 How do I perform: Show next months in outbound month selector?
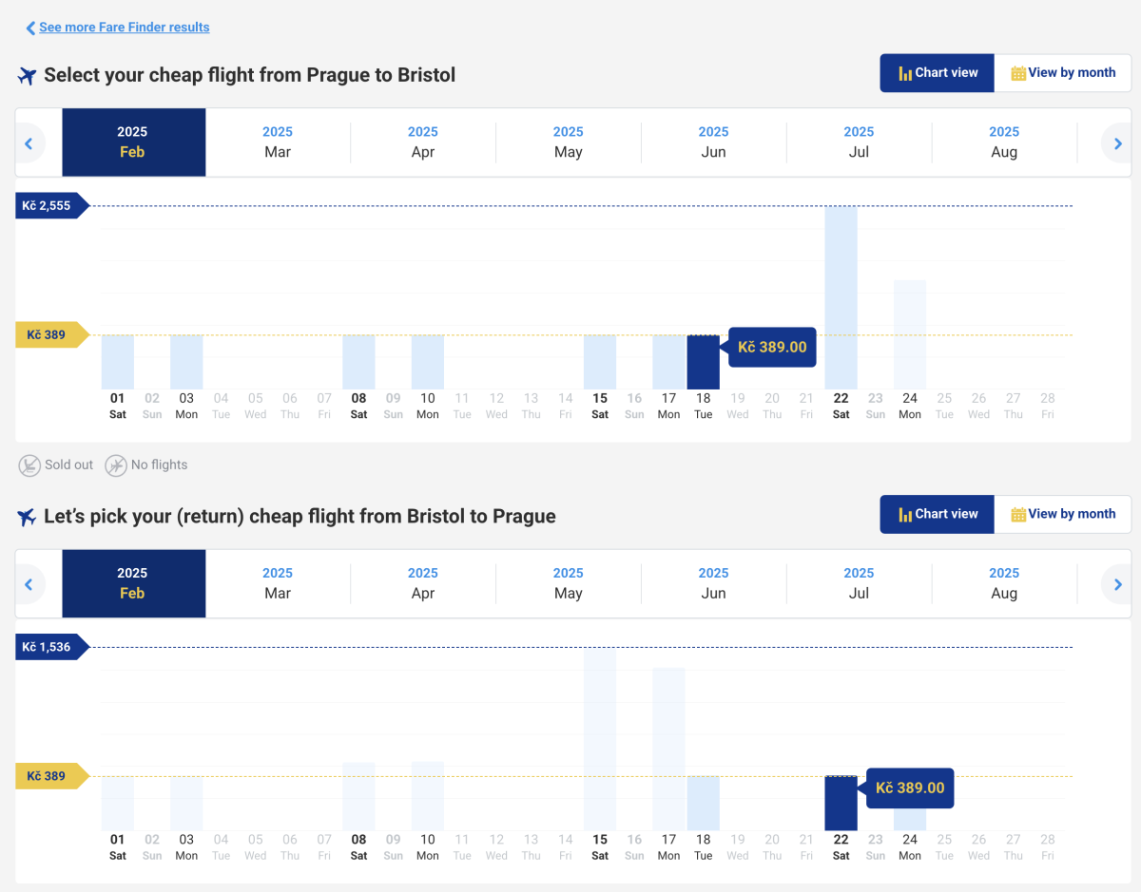(x=1117, y=143)
